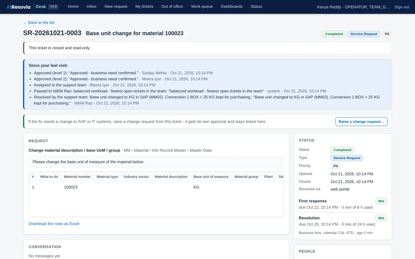Click the Met badge for First response
The height and width of the screenshot is (259, 415).
[381, 201]
